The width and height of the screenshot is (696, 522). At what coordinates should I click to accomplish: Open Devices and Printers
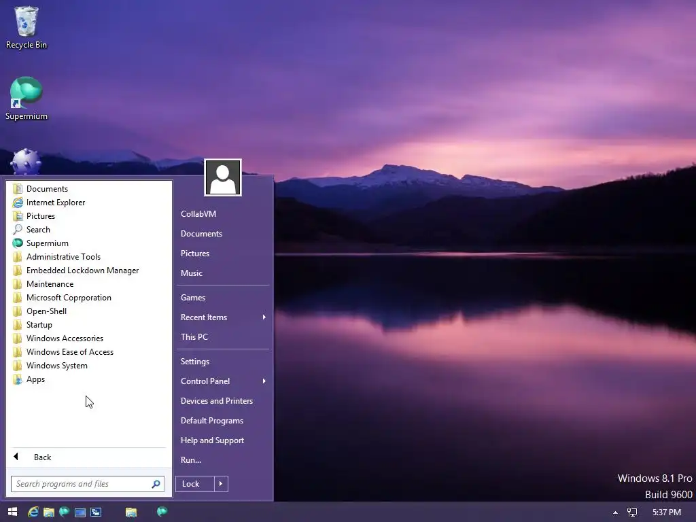pyautogui.click(x=223, y=401)
